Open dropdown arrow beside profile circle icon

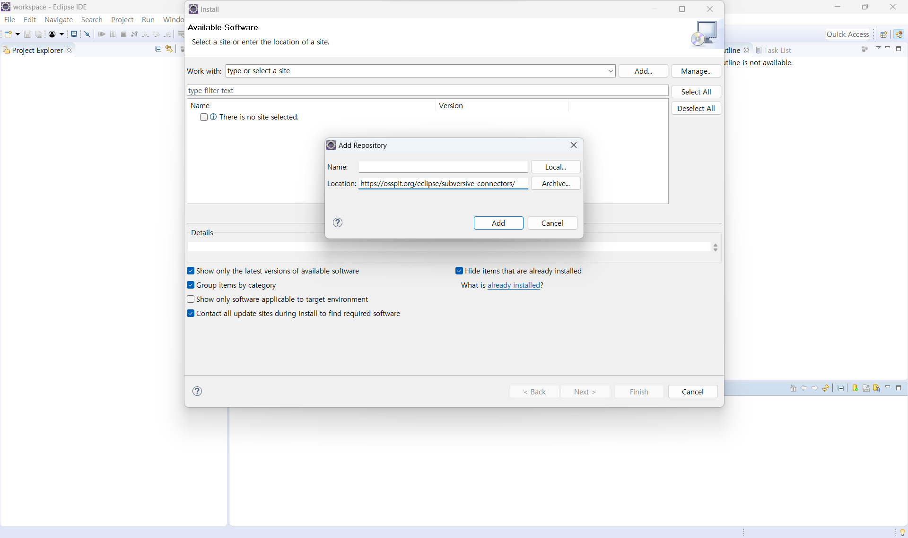pyautogui.click(x=61, y=34)
